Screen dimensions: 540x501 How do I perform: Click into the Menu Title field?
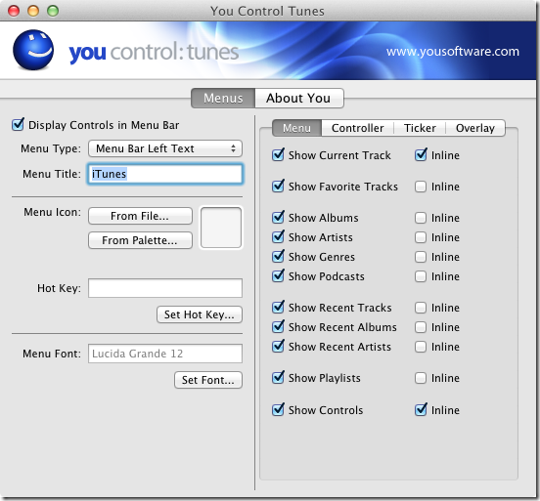point(165,174)
